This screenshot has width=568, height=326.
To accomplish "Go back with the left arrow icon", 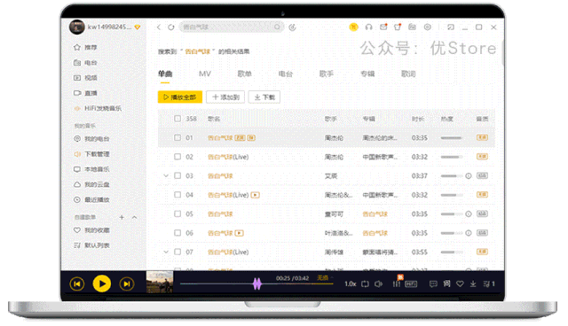I will tap(159, 27).
